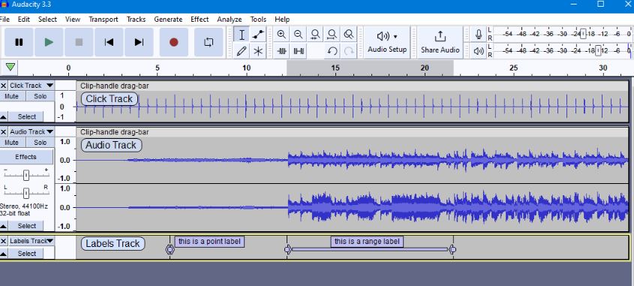634x286 pixels.
Task: Adjust the Audio Track pan slider
Action: tap(26, 193)
